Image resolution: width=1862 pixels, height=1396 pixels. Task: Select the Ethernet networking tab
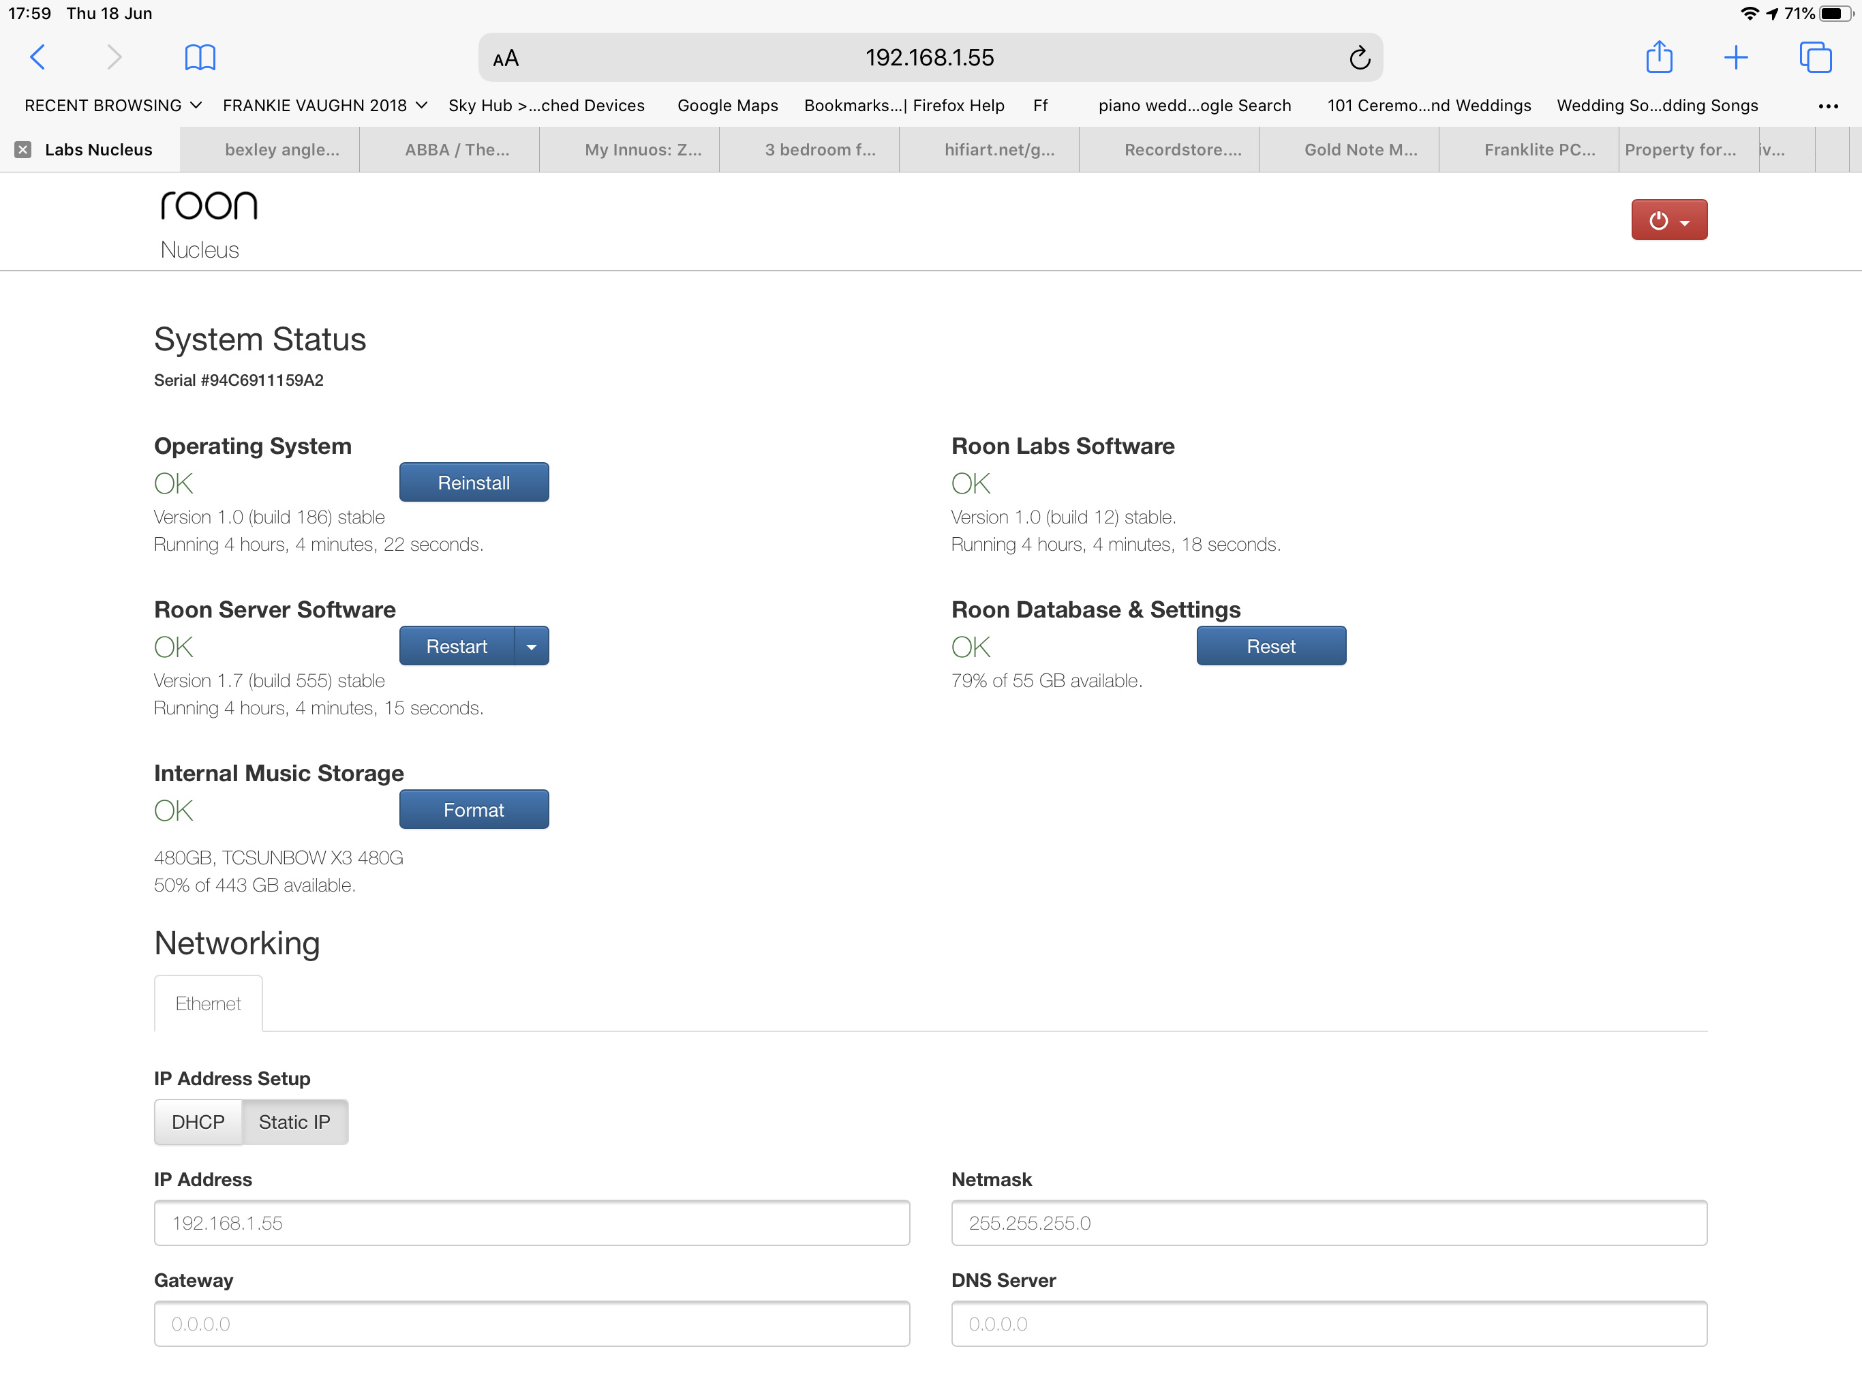[x=208, y=1003]
